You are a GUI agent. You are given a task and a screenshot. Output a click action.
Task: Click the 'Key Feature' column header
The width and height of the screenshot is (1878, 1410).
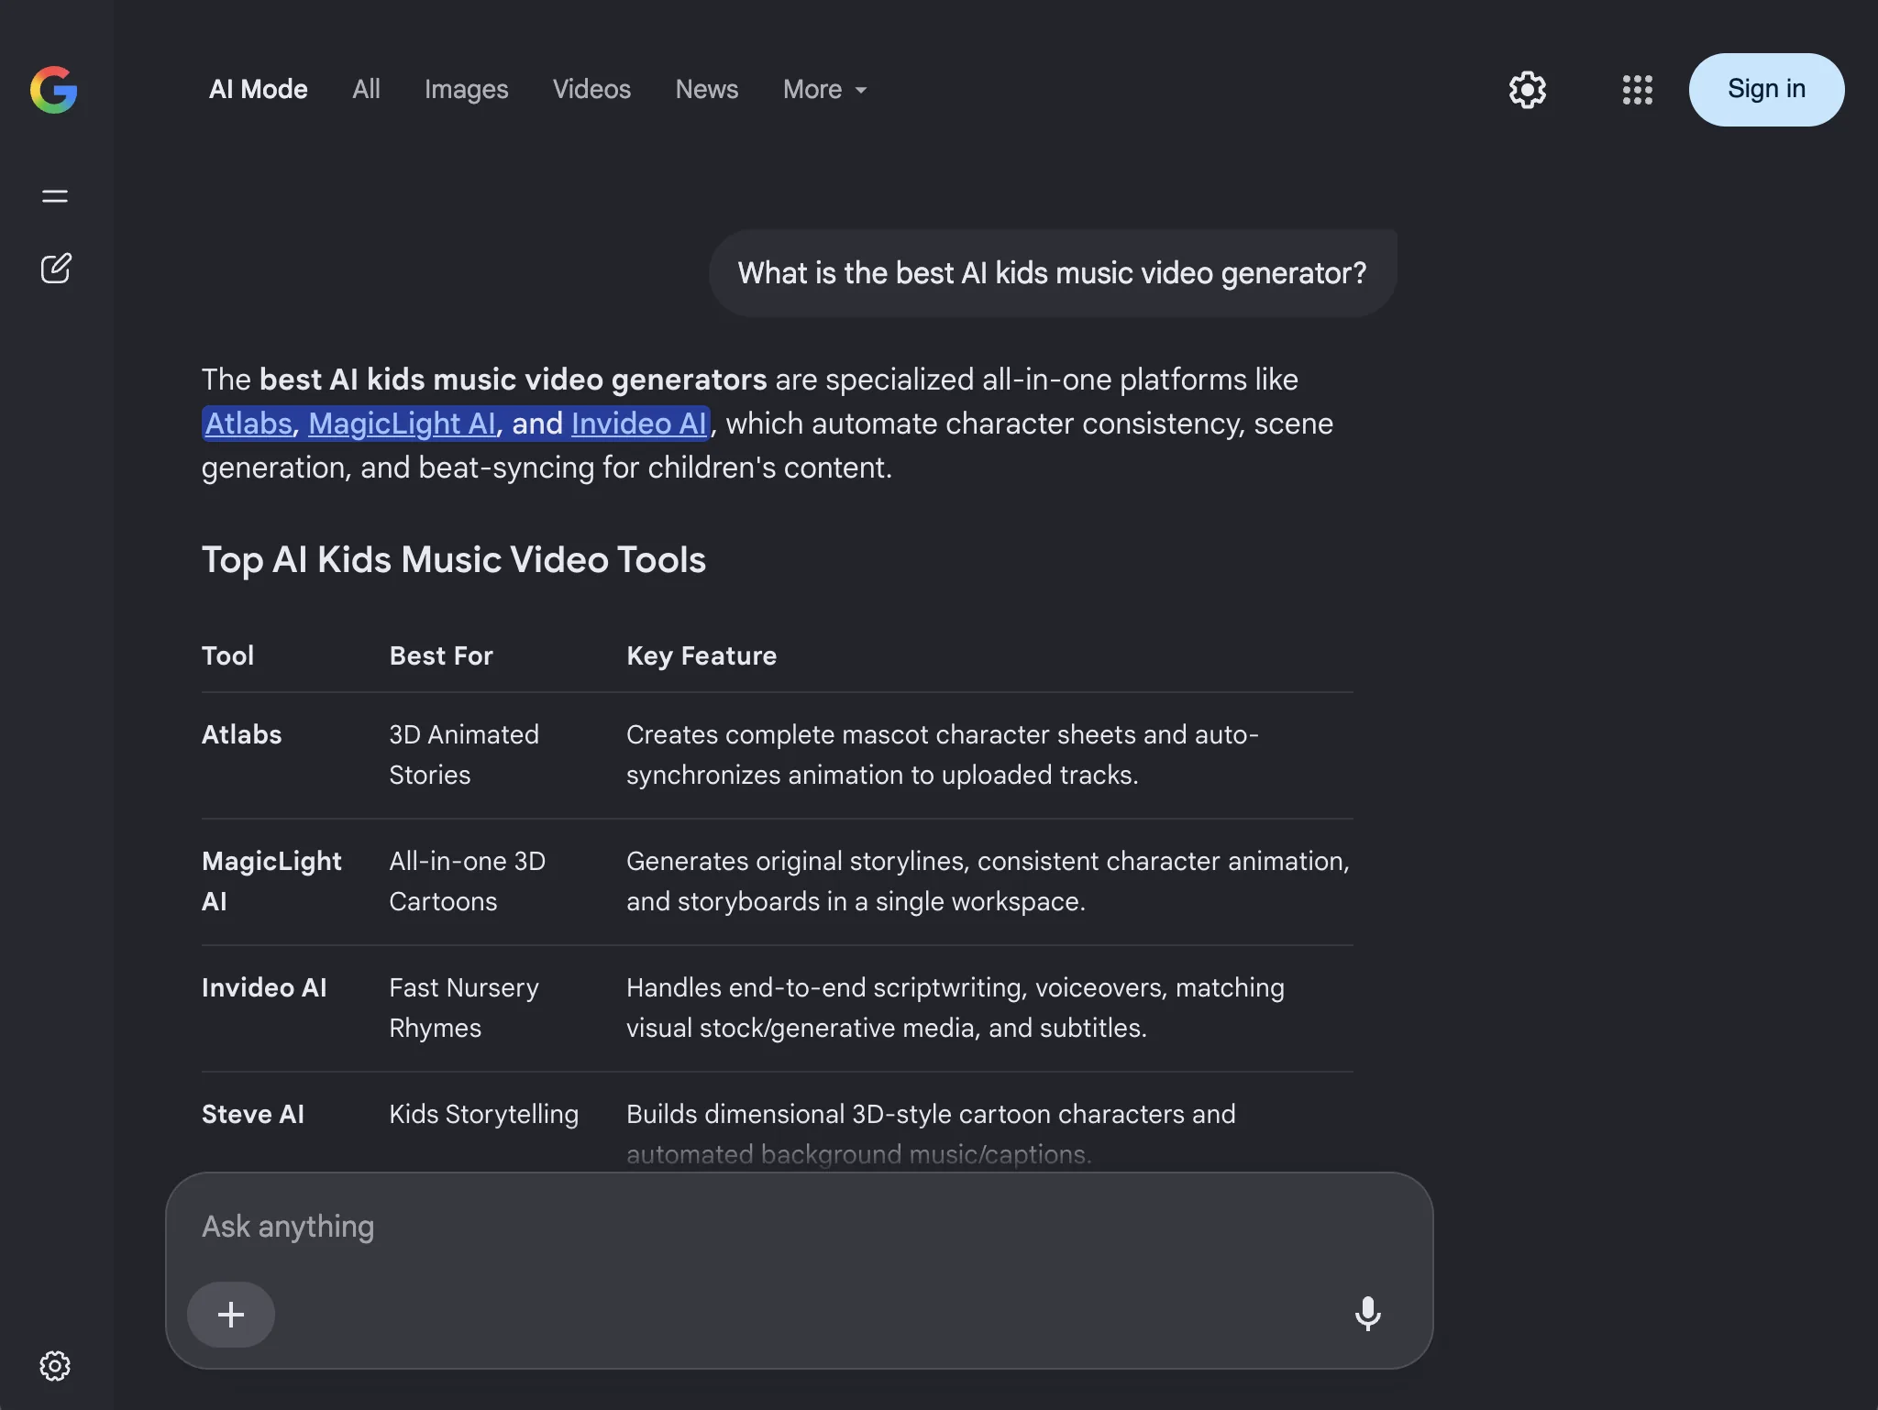click(x=701, y=656)
